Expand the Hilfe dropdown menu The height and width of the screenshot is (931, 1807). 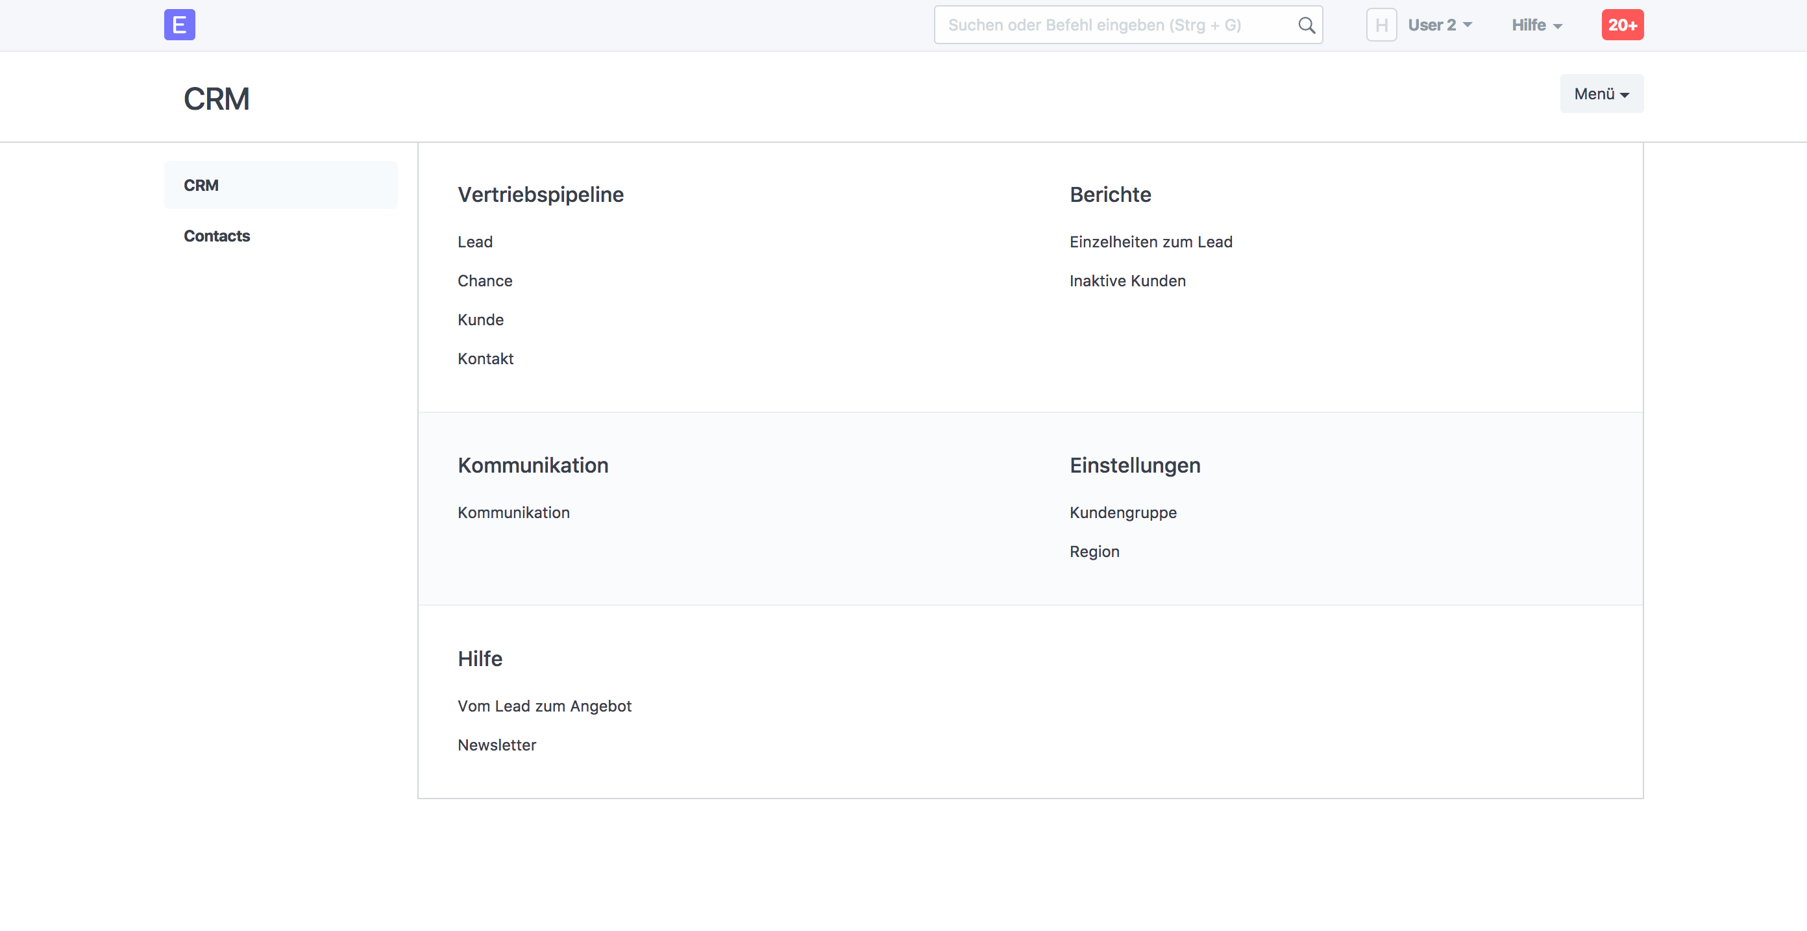click(x=1536, y=25)
